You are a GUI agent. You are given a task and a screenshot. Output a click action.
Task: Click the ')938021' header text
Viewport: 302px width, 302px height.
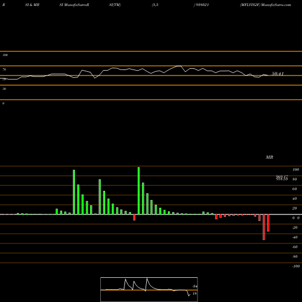coord(201,5)
